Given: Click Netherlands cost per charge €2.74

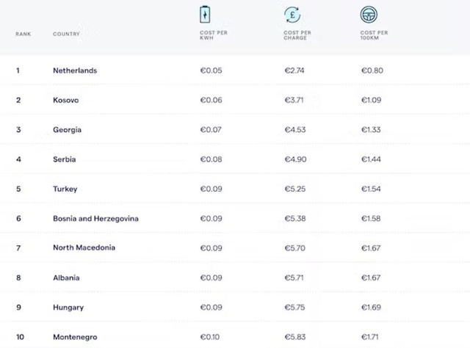Looking at the screenshot, I should 294,70.
